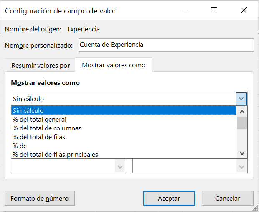This screenshot has height=212, width=259.
Task: Click the list scroll down arrow
Action: click(x=242, y=153)
